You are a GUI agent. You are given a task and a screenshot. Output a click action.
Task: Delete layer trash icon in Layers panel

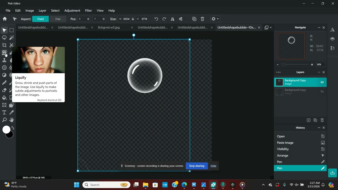point(322,120)
